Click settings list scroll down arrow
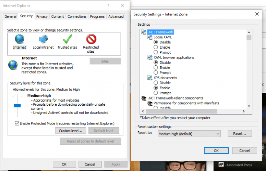This screenshot has width=266, height=171. point(249,106)
